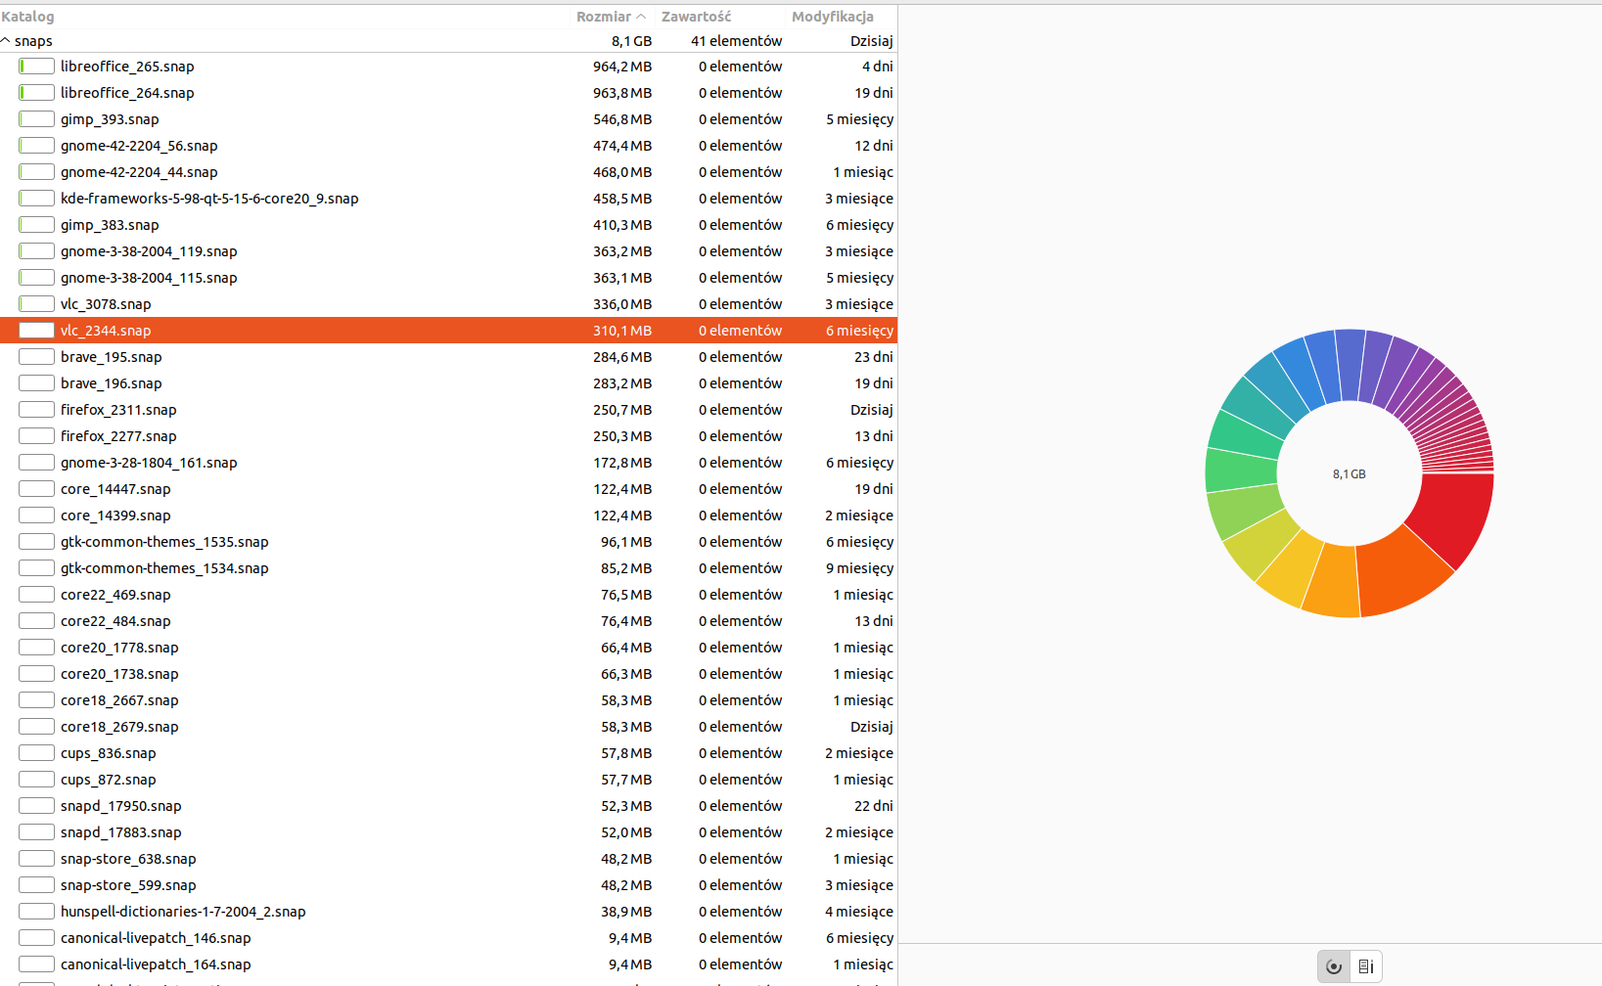Select brave_195.snap
This screenshot has width=1602, height=986.
point(448,357)
